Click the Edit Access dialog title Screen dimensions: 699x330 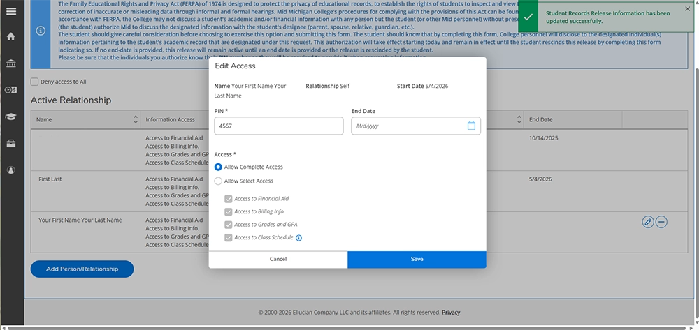coord(235,66)
